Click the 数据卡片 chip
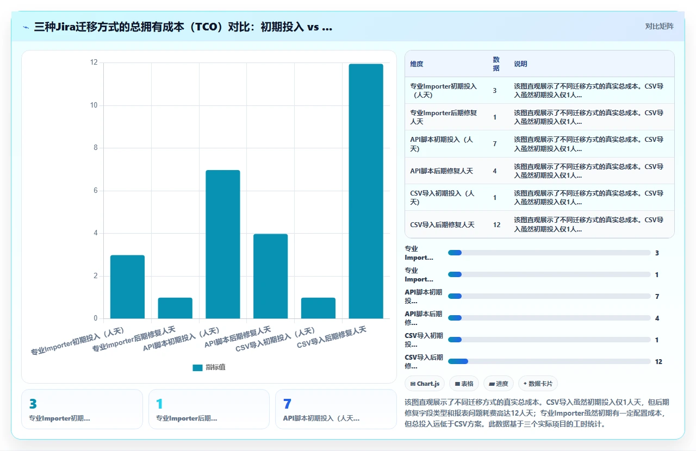This screenshot has width=696, height=451. click(538, 384)
